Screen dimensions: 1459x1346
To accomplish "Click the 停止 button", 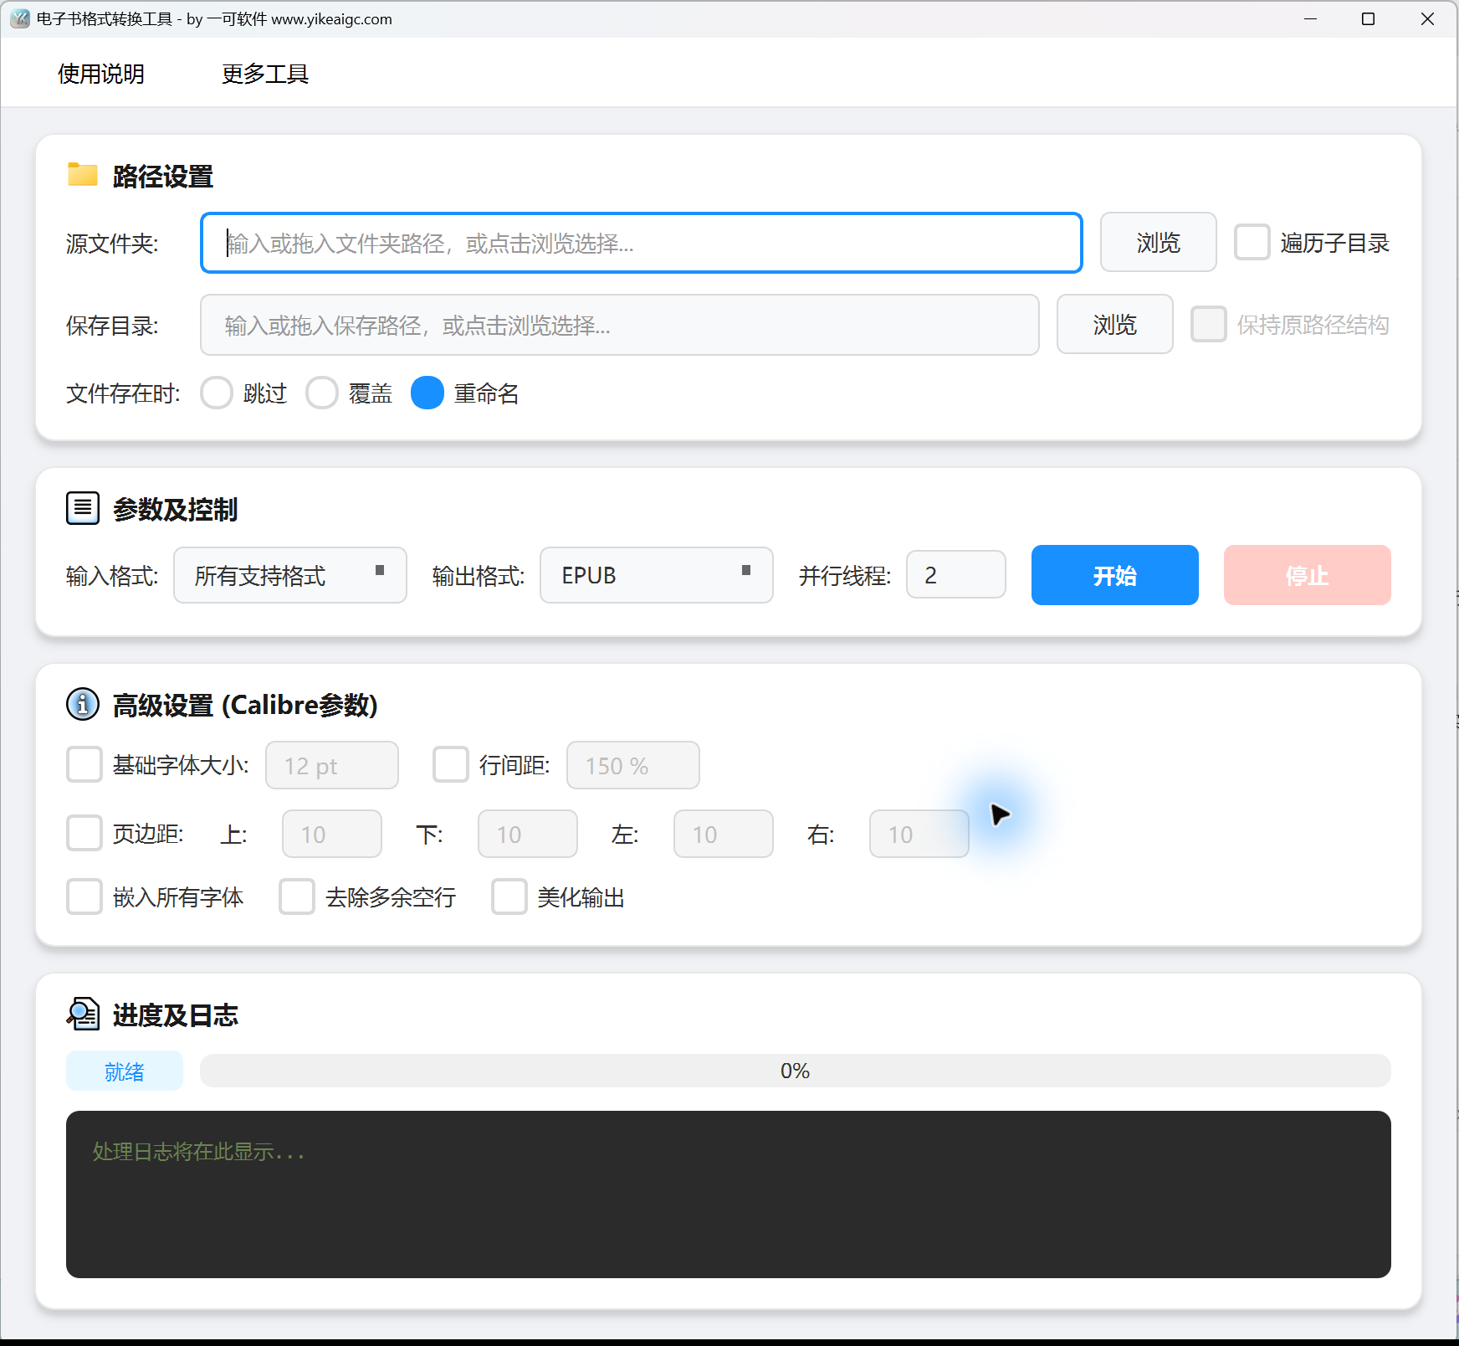I will click(x=1308, y=575).
